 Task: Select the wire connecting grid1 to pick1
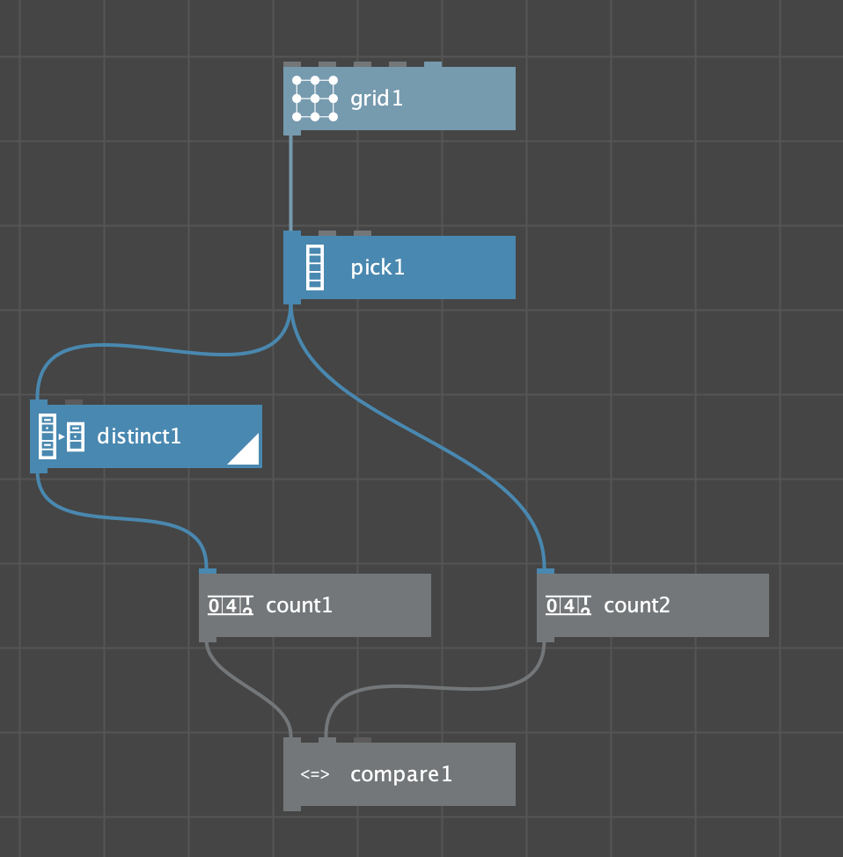point(290,183)
